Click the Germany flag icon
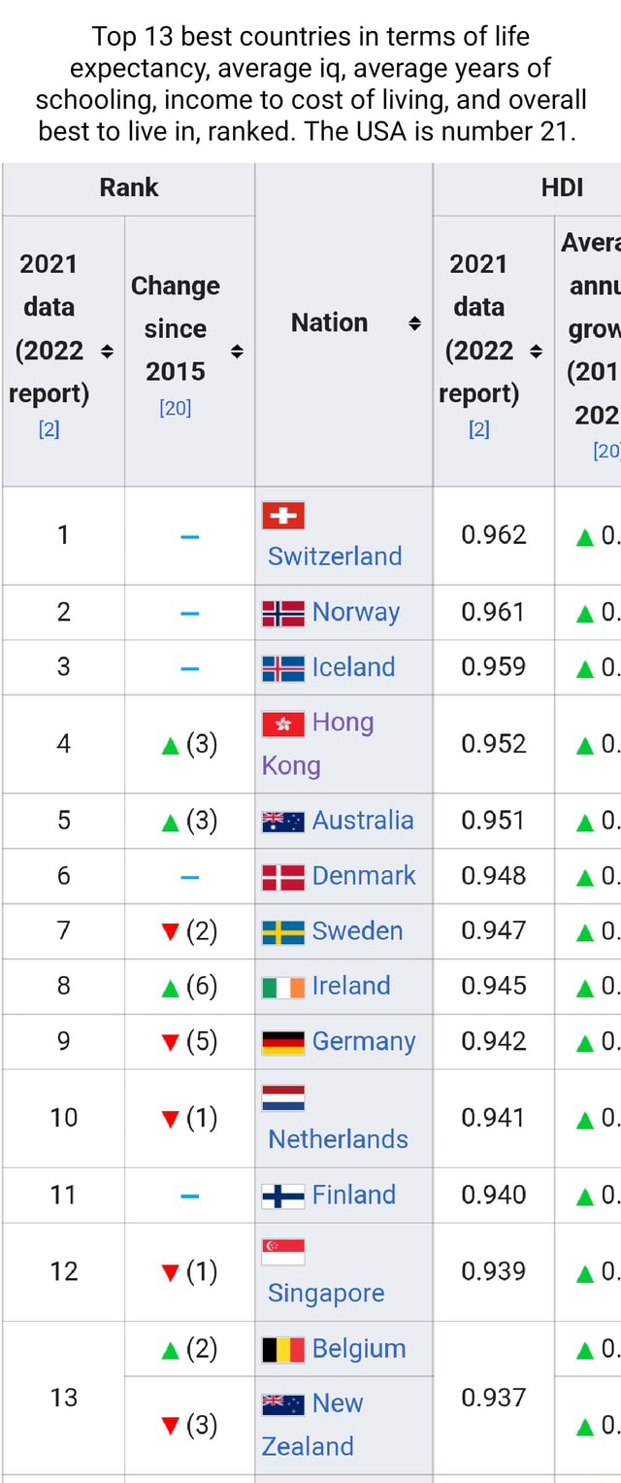The image size is (621, 1483). click(x=282, y=1041)
